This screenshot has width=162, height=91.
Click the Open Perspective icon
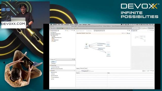141,28
